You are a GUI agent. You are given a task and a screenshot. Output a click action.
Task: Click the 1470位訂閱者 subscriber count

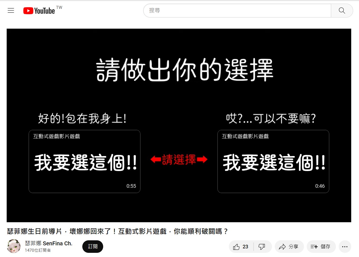tap(38, 250)
